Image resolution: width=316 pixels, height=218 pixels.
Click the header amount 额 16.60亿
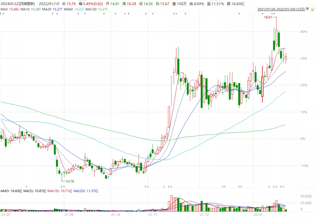(x=236, y=4)
